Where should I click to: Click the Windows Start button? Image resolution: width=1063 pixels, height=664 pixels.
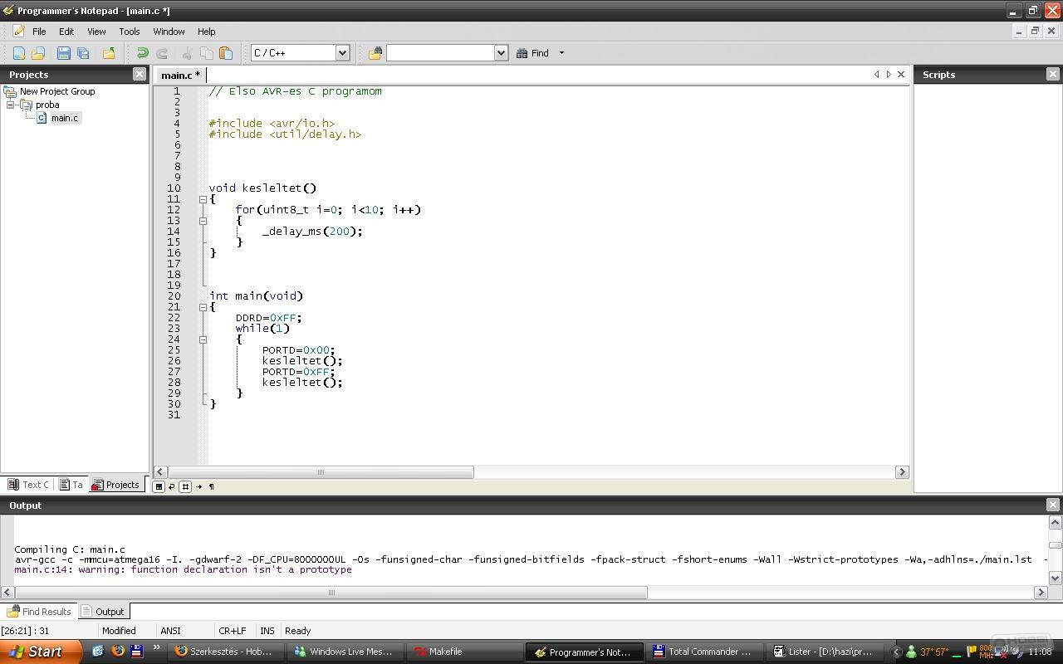point(40,652)
